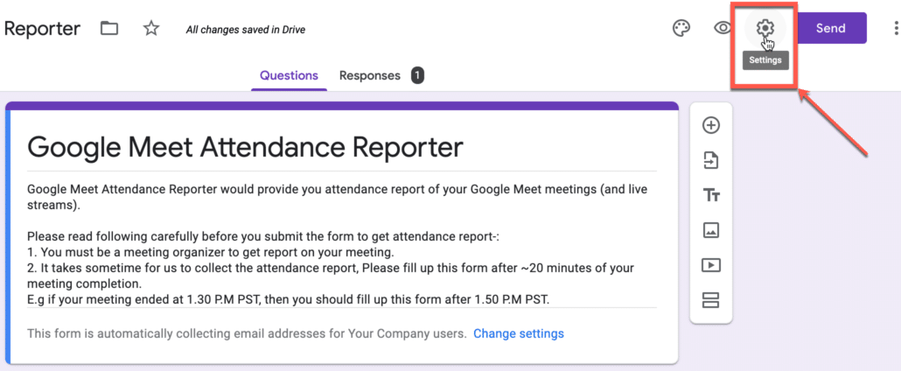The height and width of the screenshot is (371, 901).
Task: Add a video from the sidebar
Action: (x=711, y=265)
